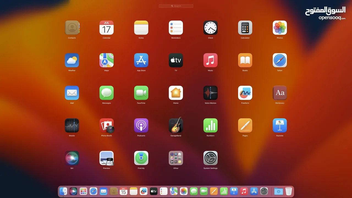Screen dimensions: 352x198
Task: Open App Store in the Launchpad grid
Action: point(141,60)
